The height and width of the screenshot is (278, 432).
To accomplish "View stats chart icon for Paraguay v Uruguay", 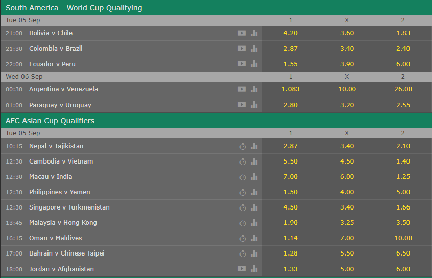I will click(x=254, y=105).
